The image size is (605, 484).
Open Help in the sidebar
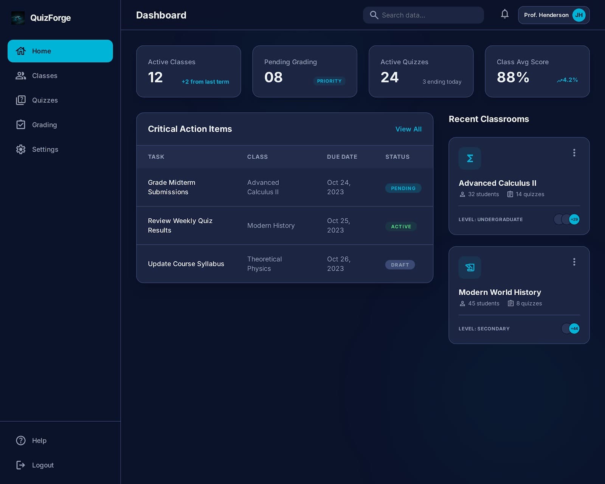(x=60, y=441)
